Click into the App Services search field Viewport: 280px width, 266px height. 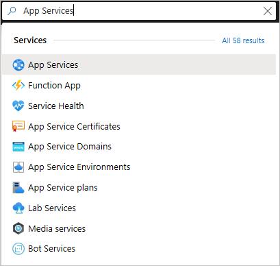tap(139, 11)
